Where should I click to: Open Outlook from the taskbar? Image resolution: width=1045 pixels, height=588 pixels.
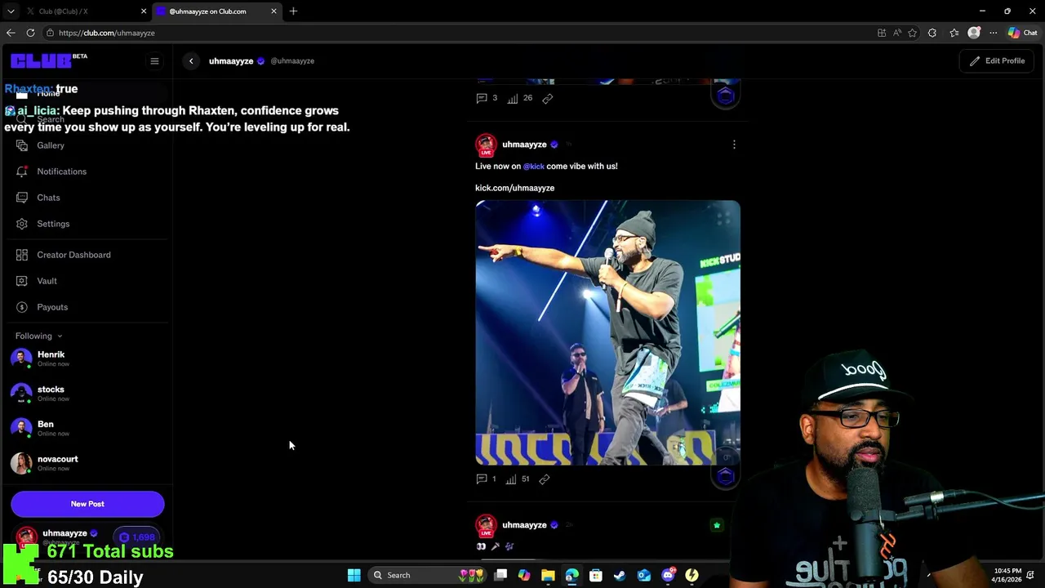(x=644, y=575)
